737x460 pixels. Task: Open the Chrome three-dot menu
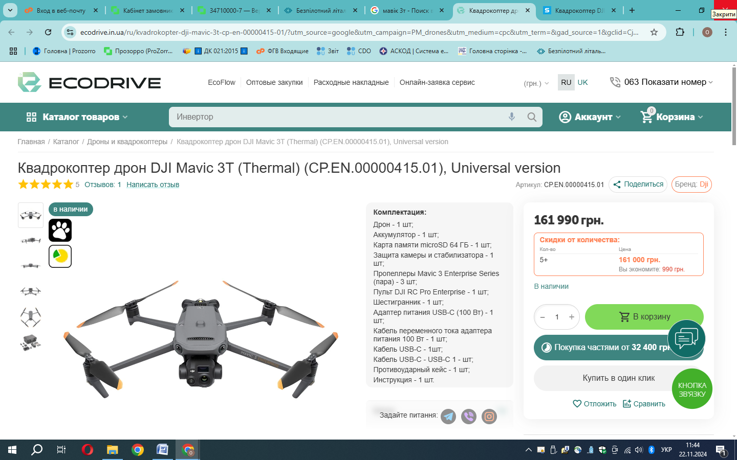[x=726, y=32]
